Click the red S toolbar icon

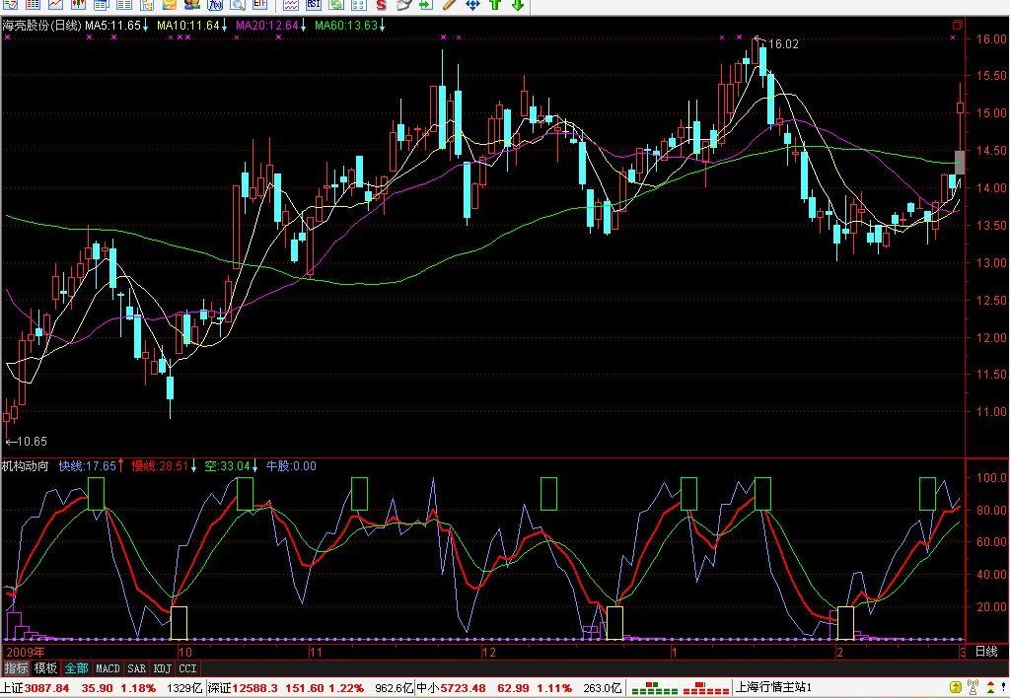click(x=382, y=5)
